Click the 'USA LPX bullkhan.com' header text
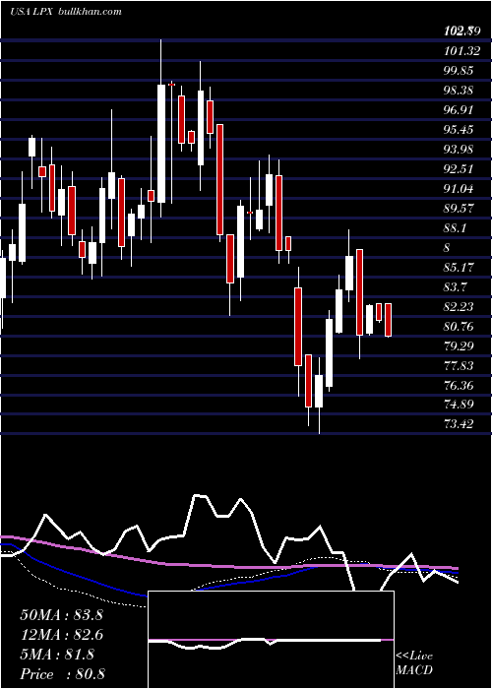492x689 pixels. 66,12
